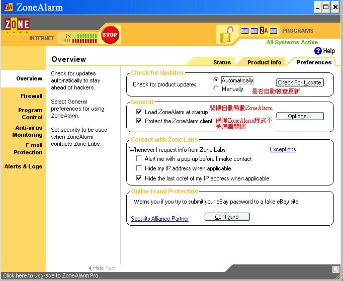Toggle Hide the last octet checkbox
Image resolution: width=343 pixels, height=281 pixels.
[x=139, y=178]
